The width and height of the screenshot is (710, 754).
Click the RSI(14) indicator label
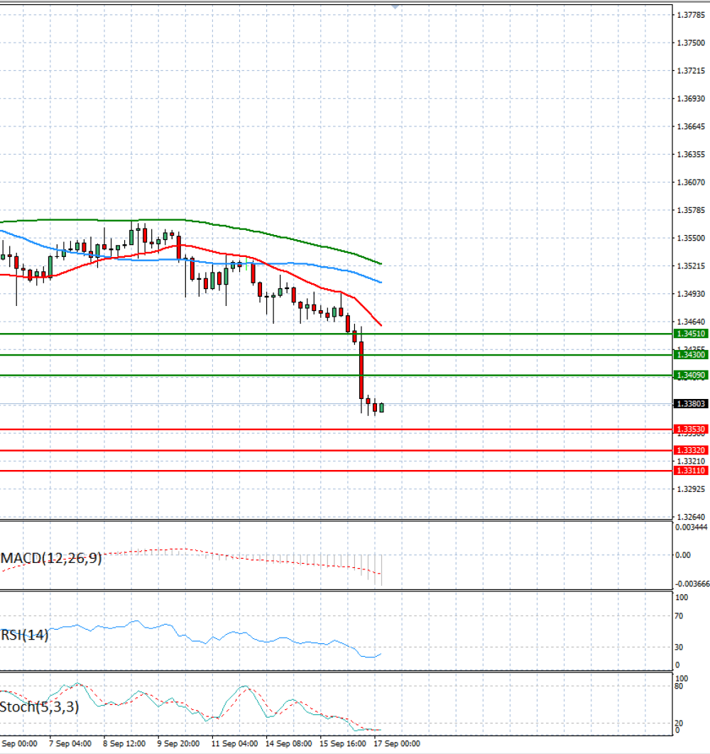25,635
